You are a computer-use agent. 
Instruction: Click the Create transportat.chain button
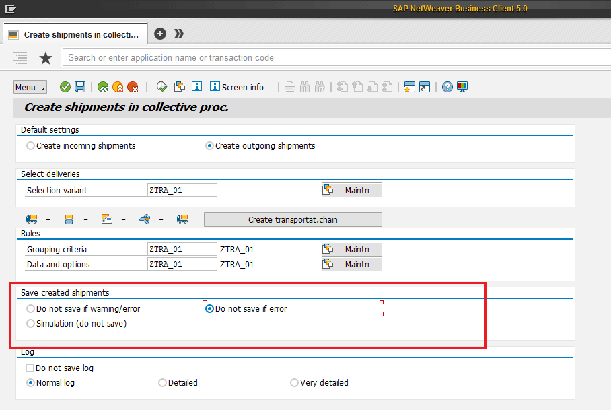coord(293,219)
